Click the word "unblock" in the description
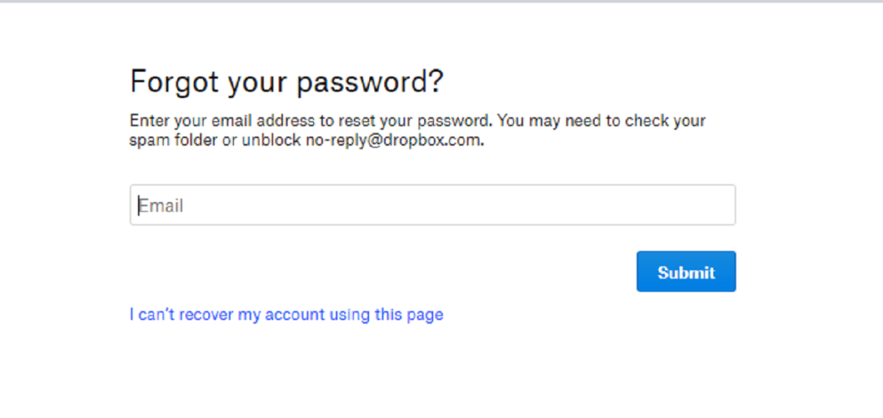 [271, 141]
